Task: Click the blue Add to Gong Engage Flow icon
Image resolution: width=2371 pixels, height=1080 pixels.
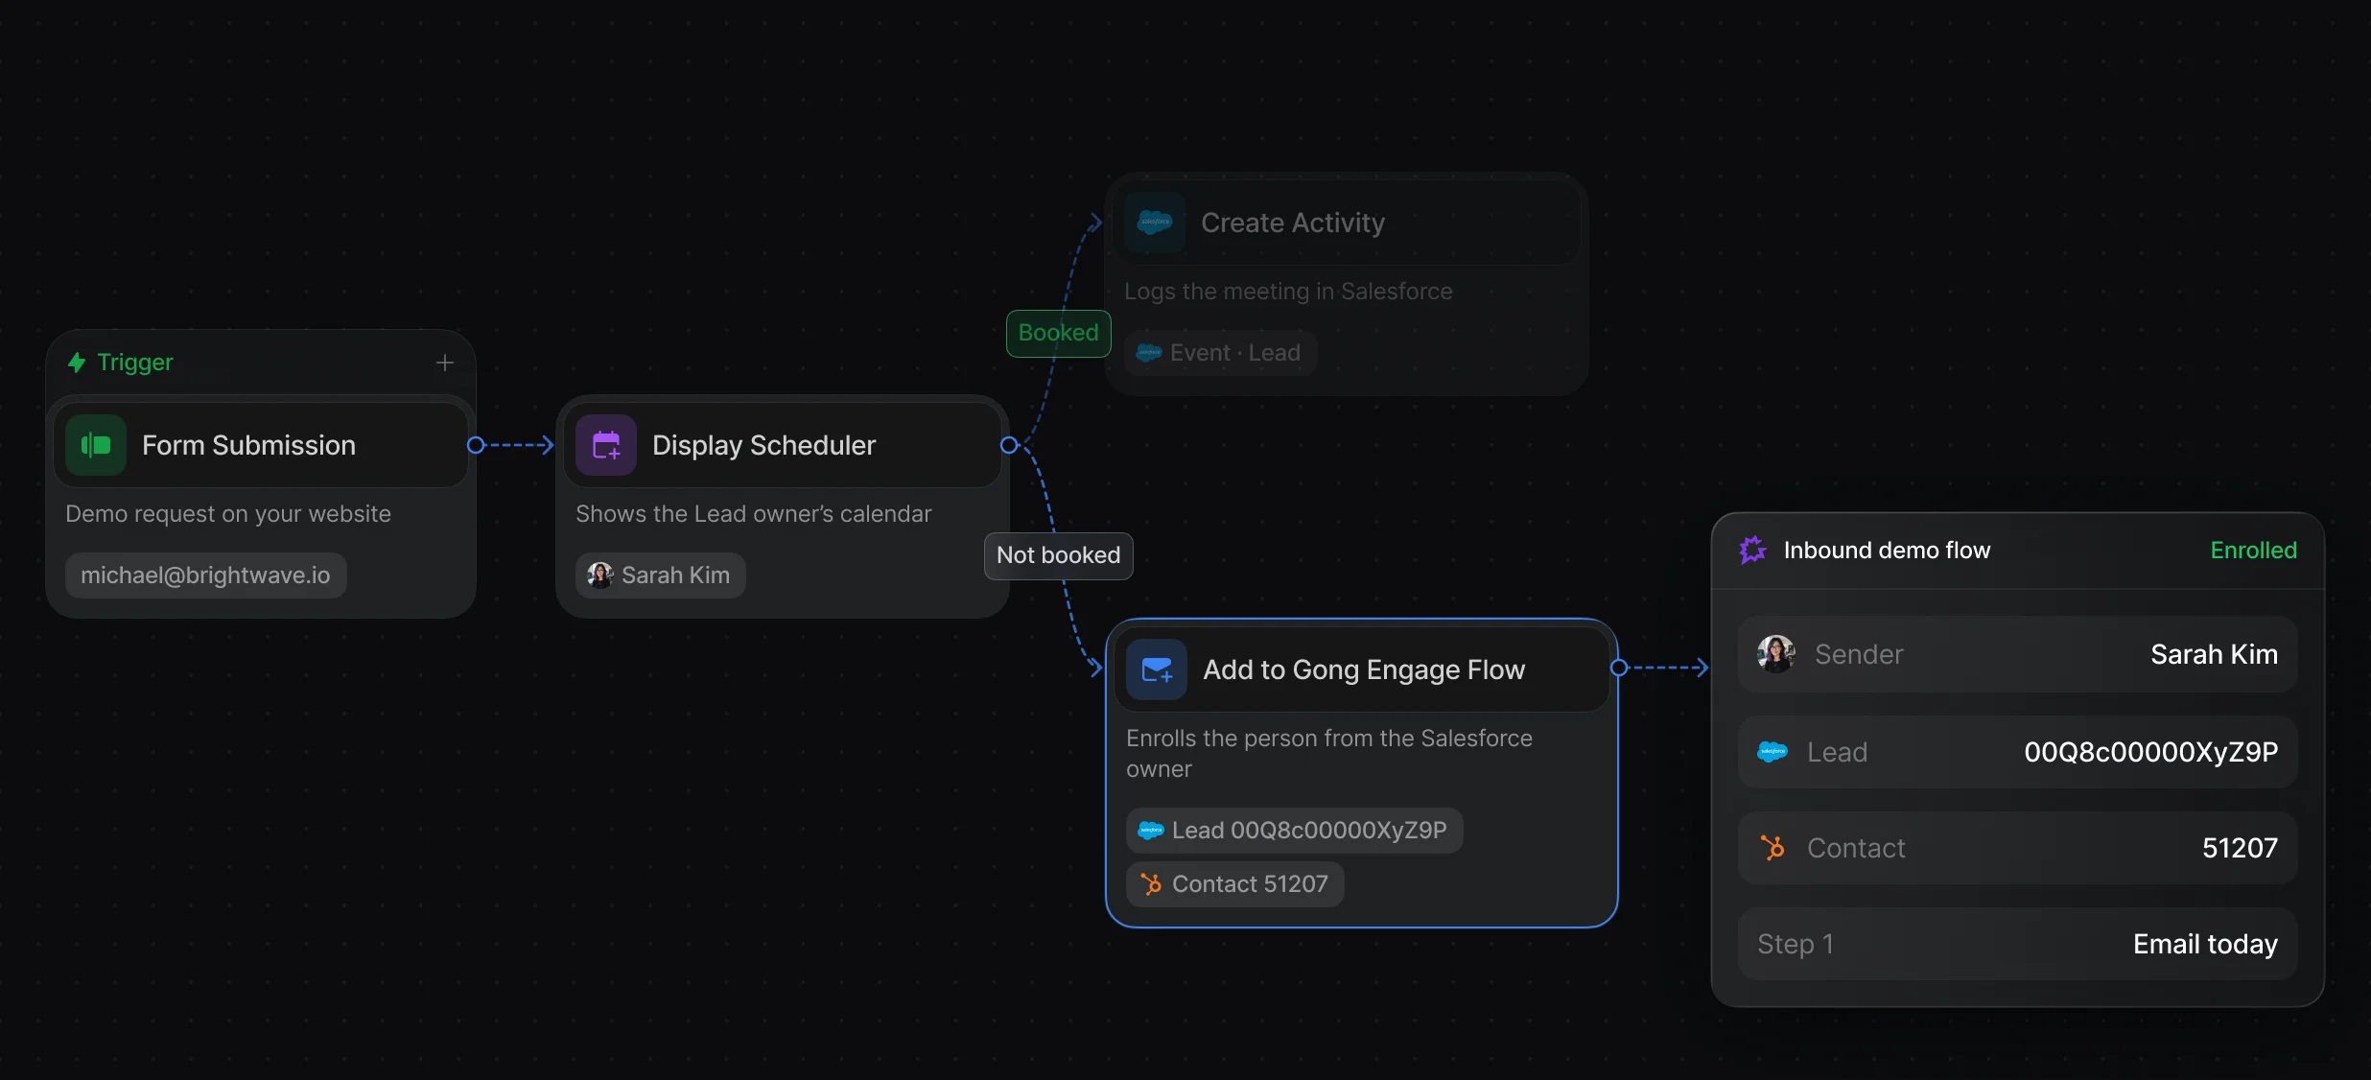Action: (x=1157, y=669)
